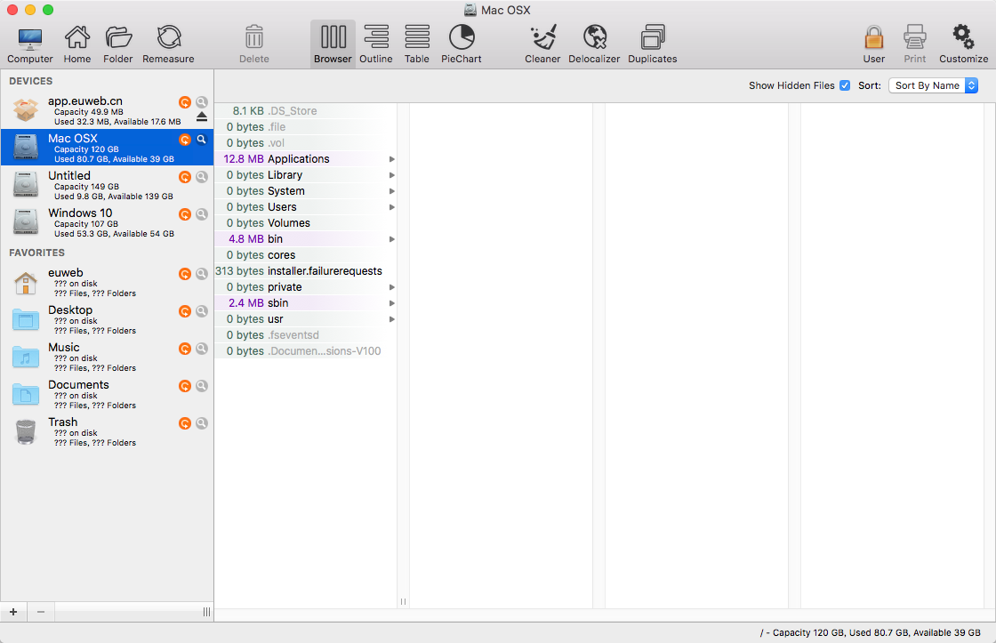This screenshot has height=643, width=996.
Task: Toggle Show Hidden Files checkbox
Action: point(845,85)
